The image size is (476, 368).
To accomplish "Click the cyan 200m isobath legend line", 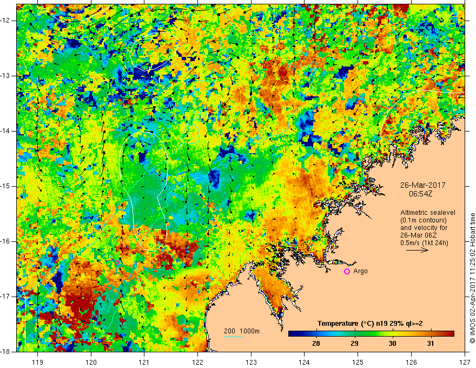I will [x=233, y=337].
